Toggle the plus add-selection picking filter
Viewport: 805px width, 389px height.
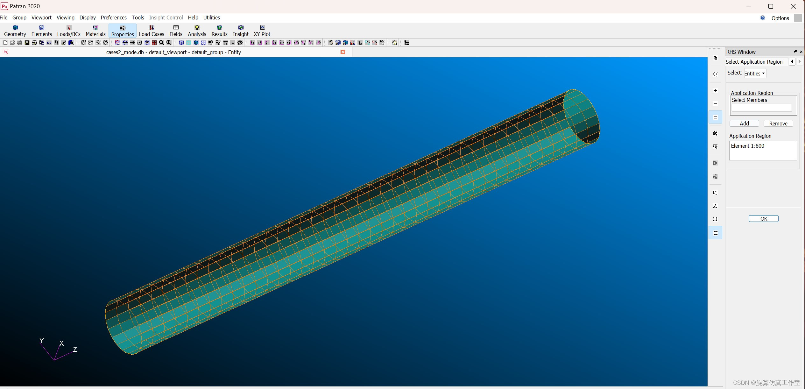715,90
